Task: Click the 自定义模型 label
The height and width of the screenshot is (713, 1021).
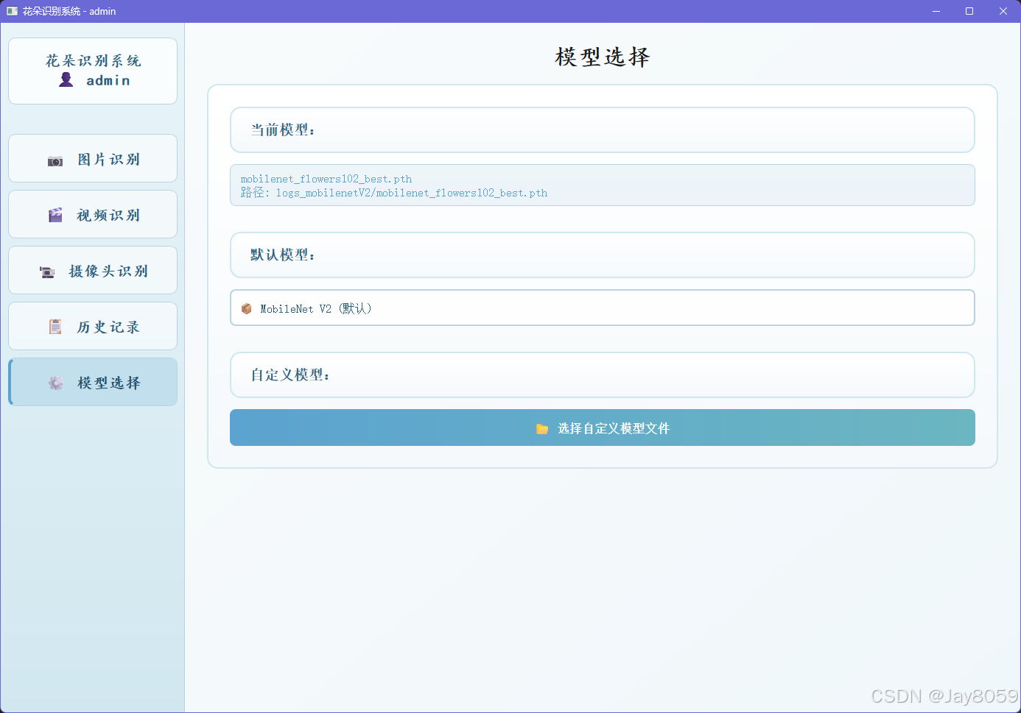Action: pyautogui.click(x=291, y=375)
